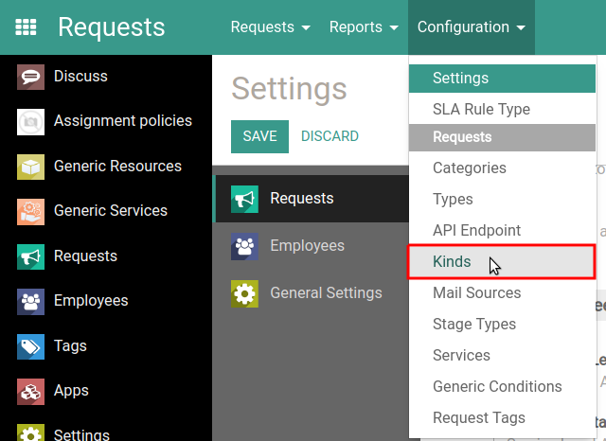Open the apps grid menu icon
The height and width of the screenshot is (441, 606).
26,27
